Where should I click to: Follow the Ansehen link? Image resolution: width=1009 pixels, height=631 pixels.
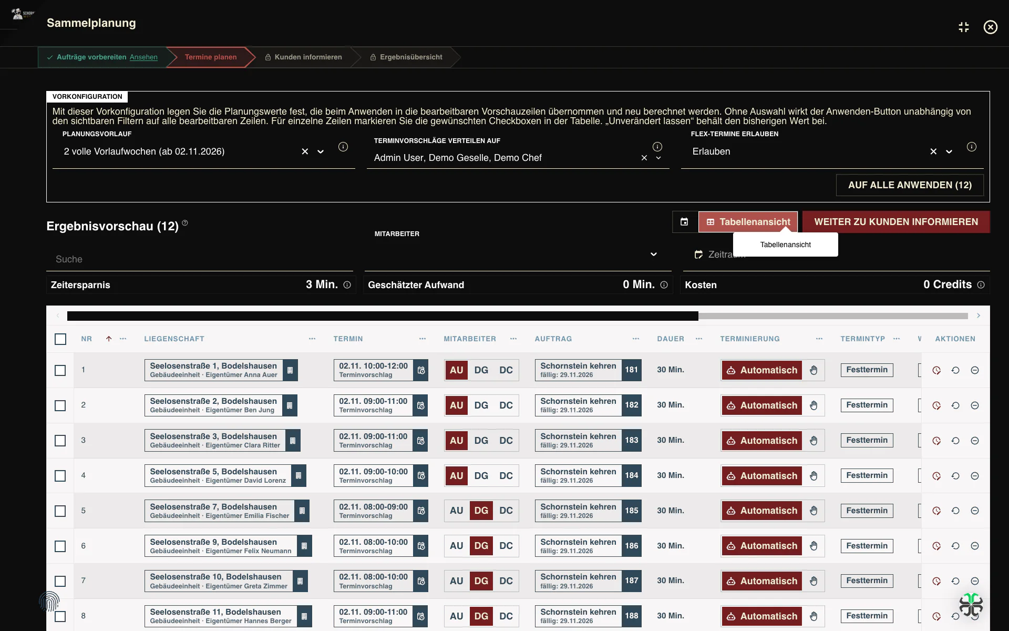pos(143,57)
